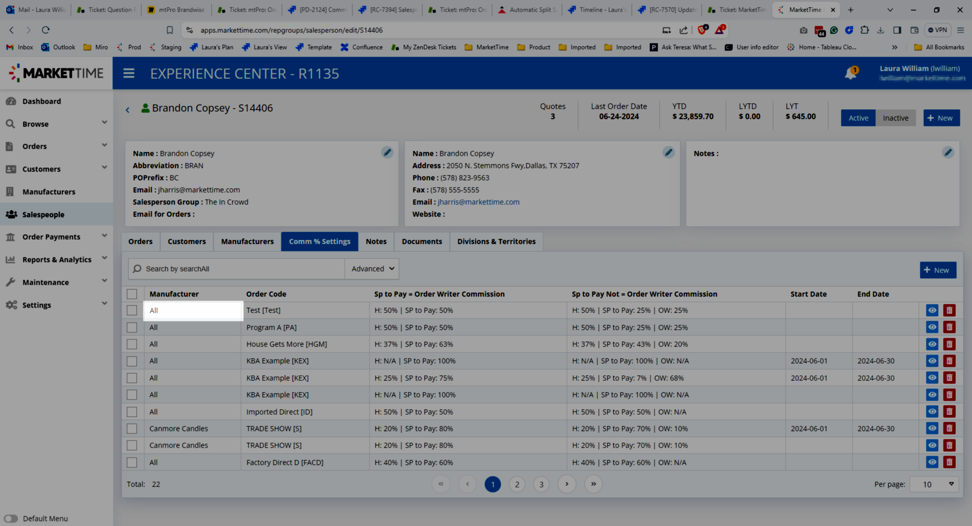Open the Advanced search dropdown
Viewport: 972px width, 526px height.
(x=372, y=269)
